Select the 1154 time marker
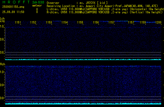 (x=65, y=22)
